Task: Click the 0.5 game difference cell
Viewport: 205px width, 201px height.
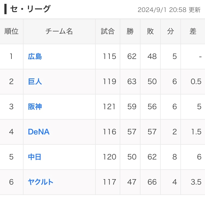Action: click(x=196, y=82)
